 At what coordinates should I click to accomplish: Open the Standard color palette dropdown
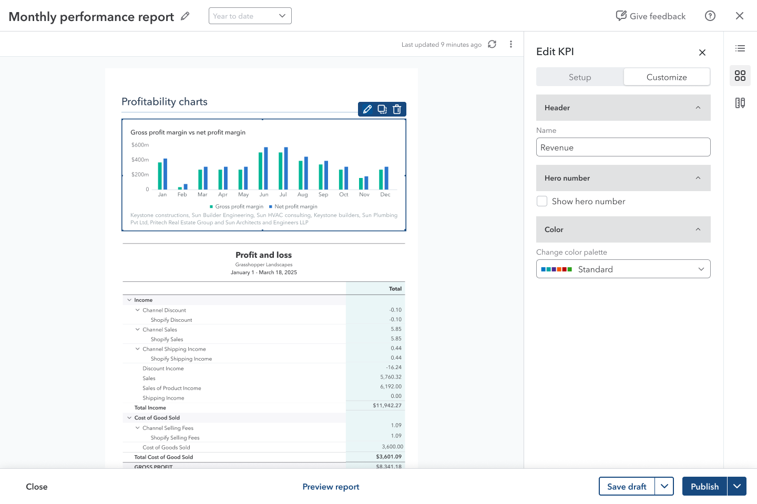[x=623, y=269]
